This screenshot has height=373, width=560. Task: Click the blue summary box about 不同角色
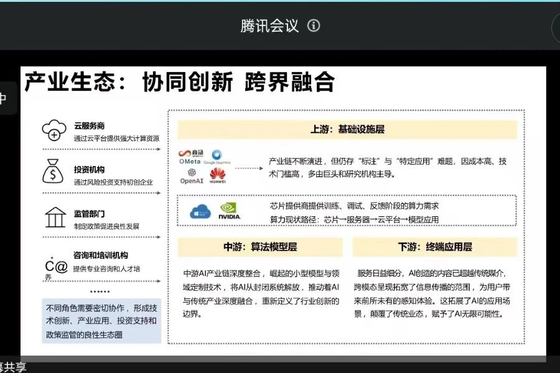tap(101, 321)
